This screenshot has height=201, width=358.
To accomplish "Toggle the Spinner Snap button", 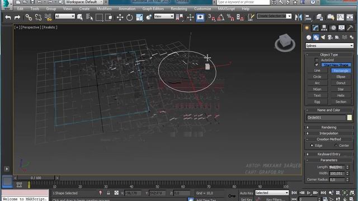I will point(240,17).
